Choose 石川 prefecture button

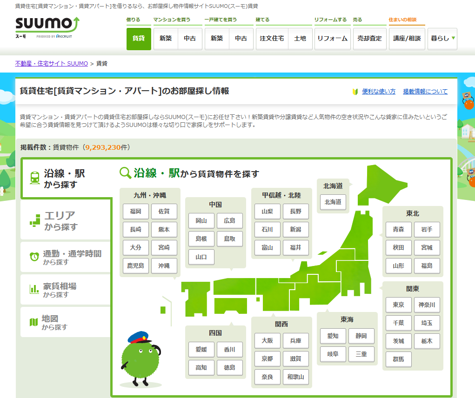pyautogui.click(x=267, y=229)
